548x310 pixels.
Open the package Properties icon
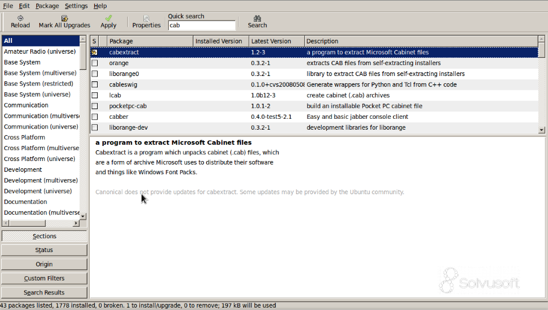pyautogui.click(x=146, y=19)
